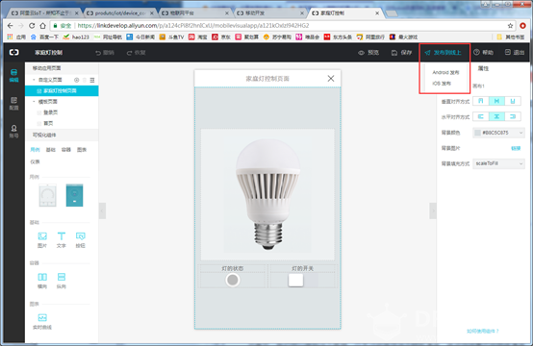Open the 配置 (Config) sidebar icon
The height and width of the screenshot is (346, 533).
(x=13, y=103)
